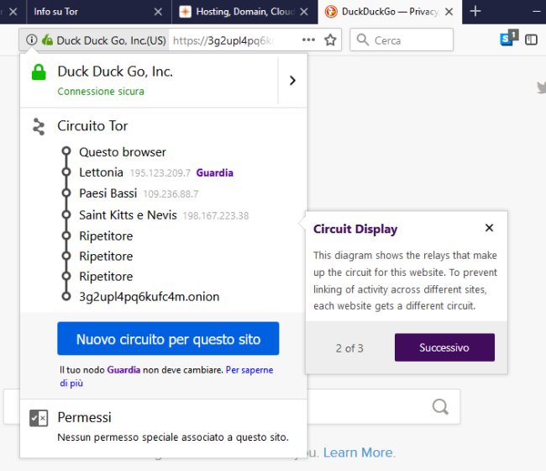Click the Hosting tab favicon
The width and height of the screenshot is (546, 471).
coord(186,12)
